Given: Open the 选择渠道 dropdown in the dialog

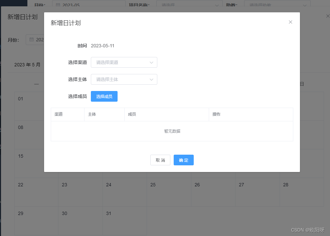Looking at the screenshot, I should [x=124, y=62].
